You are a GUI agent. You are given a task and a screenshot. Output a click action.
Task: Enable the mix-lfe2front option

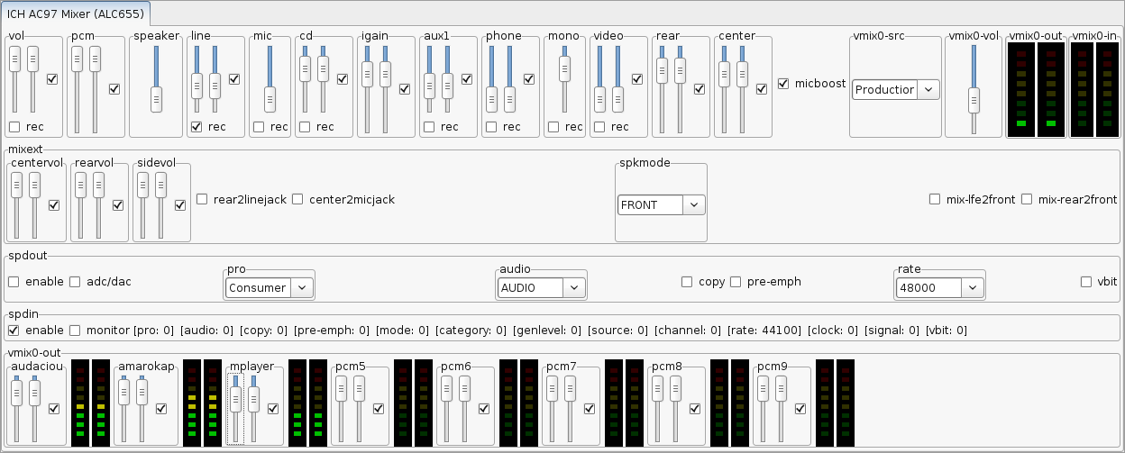(x=936, y=199)
